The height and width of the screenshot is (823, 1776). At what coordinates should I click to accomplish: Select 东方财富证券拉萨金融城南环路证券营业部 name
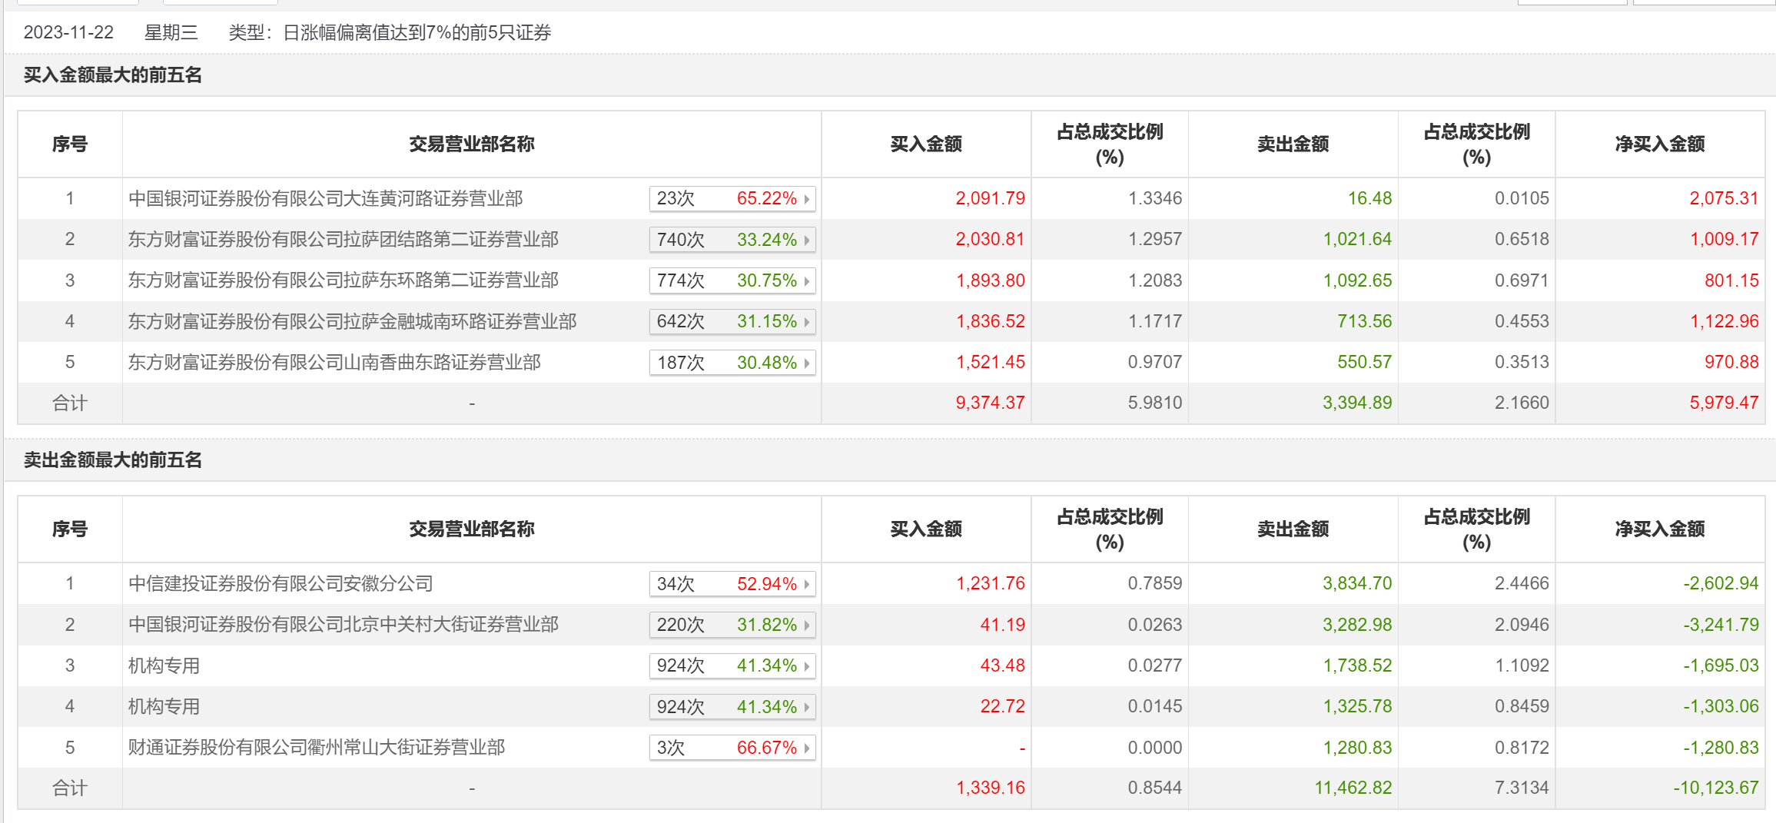coord(352,322)
